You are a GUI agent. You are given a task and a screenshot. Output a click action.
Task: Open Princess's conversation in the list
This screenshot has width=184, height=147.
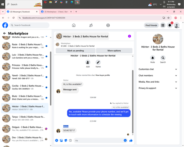pos(25,67)
